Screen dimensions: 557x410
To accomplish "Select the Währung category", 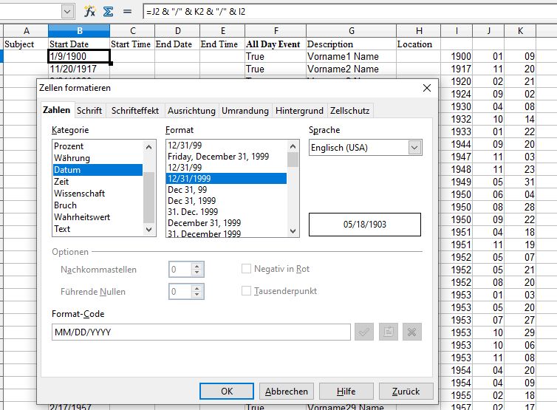I will [x=72, y=158].
